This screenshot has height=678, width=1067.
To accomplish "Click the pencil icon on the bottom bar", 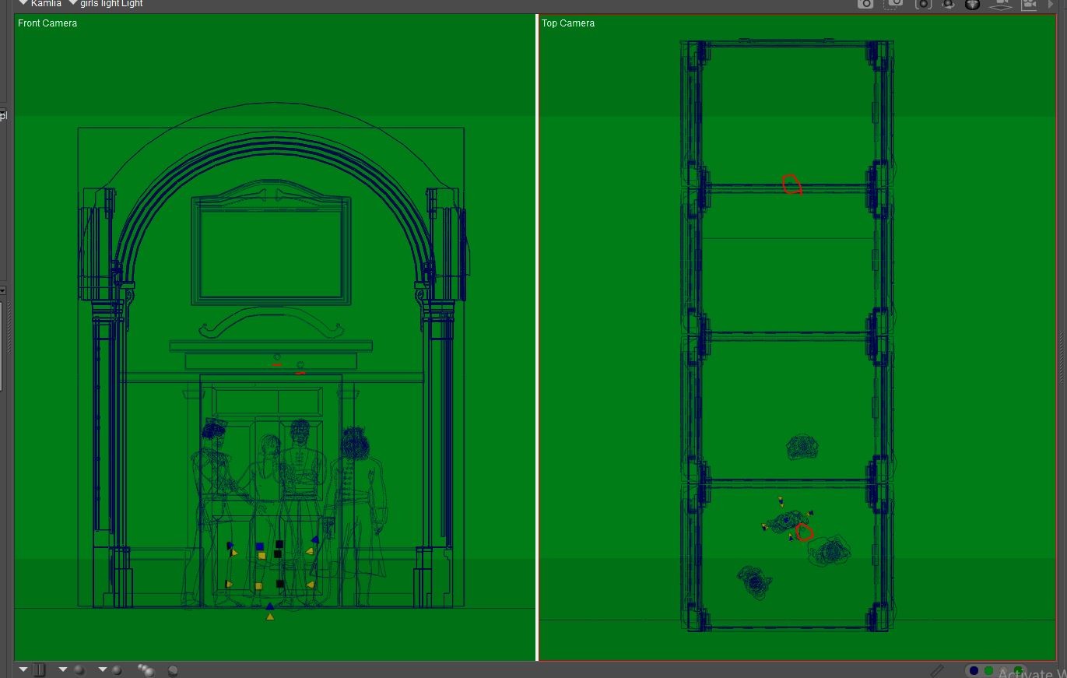I will point(937,670).
